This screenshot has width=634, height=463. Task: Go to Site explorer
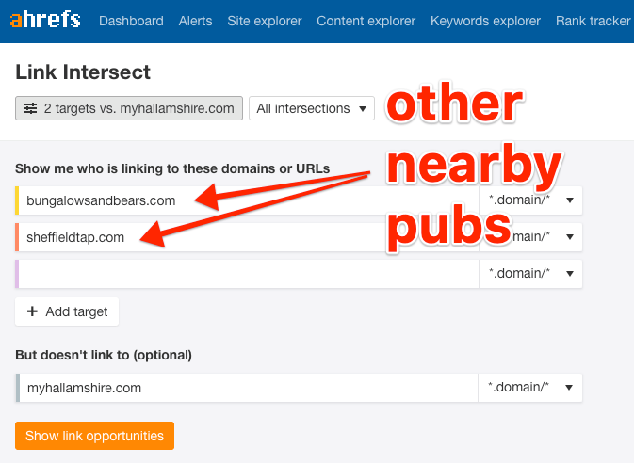(x=265, y=21)
